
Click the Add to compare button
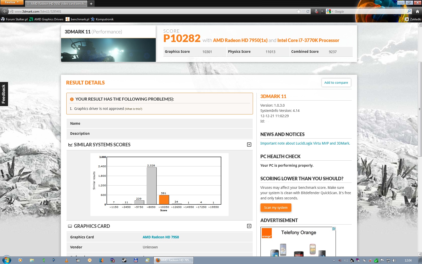click(336, 82)
